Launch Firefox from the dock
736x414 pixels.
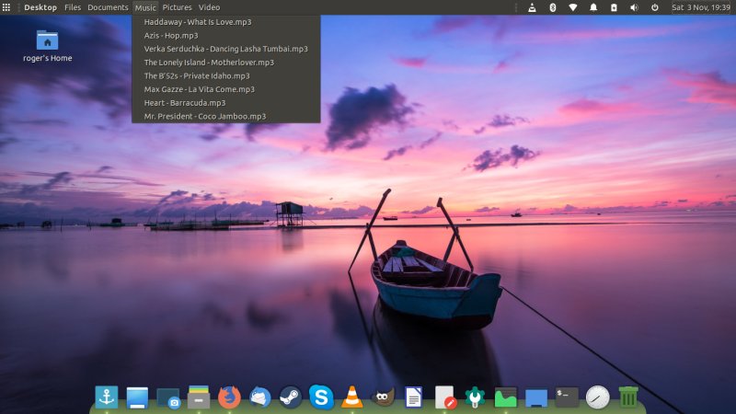230,397
